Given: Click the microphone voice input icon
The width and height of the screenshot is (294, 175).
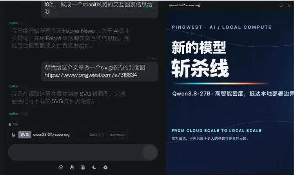Looking at the screenshot, I should pos(72,167).
